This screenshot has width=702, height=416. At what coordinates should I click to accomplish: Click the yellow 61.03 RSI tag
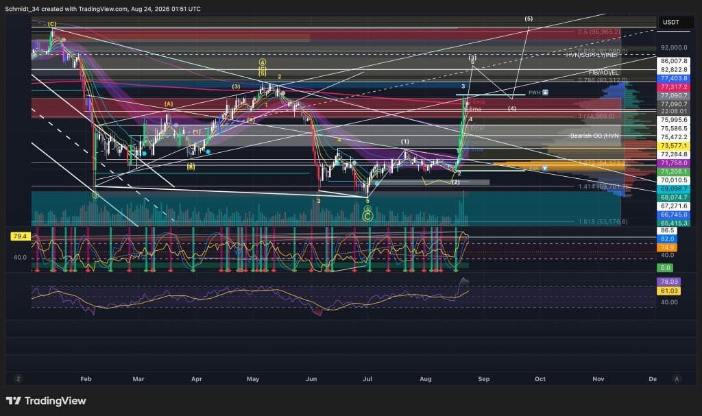669,291
